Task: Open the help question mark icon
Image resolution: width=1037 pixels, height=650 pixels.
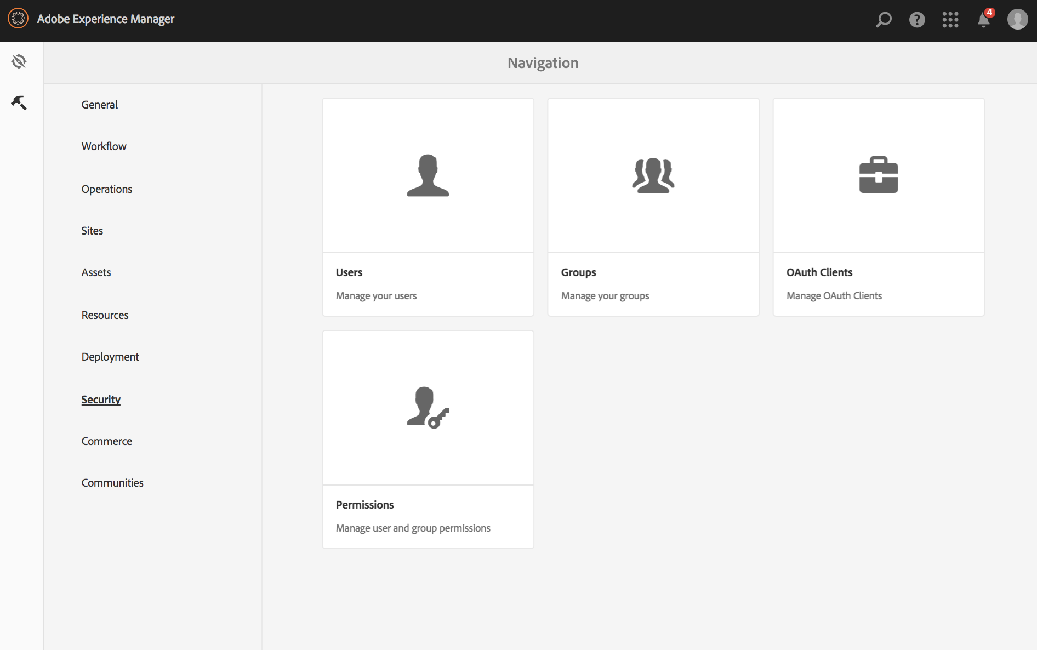Action: point(917,20)
